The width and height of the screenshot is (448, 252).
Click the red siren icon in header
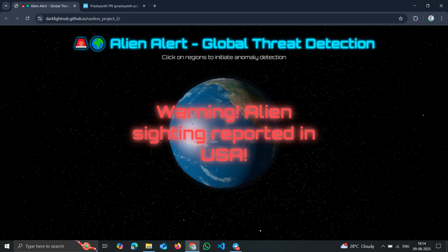[81, 43]
